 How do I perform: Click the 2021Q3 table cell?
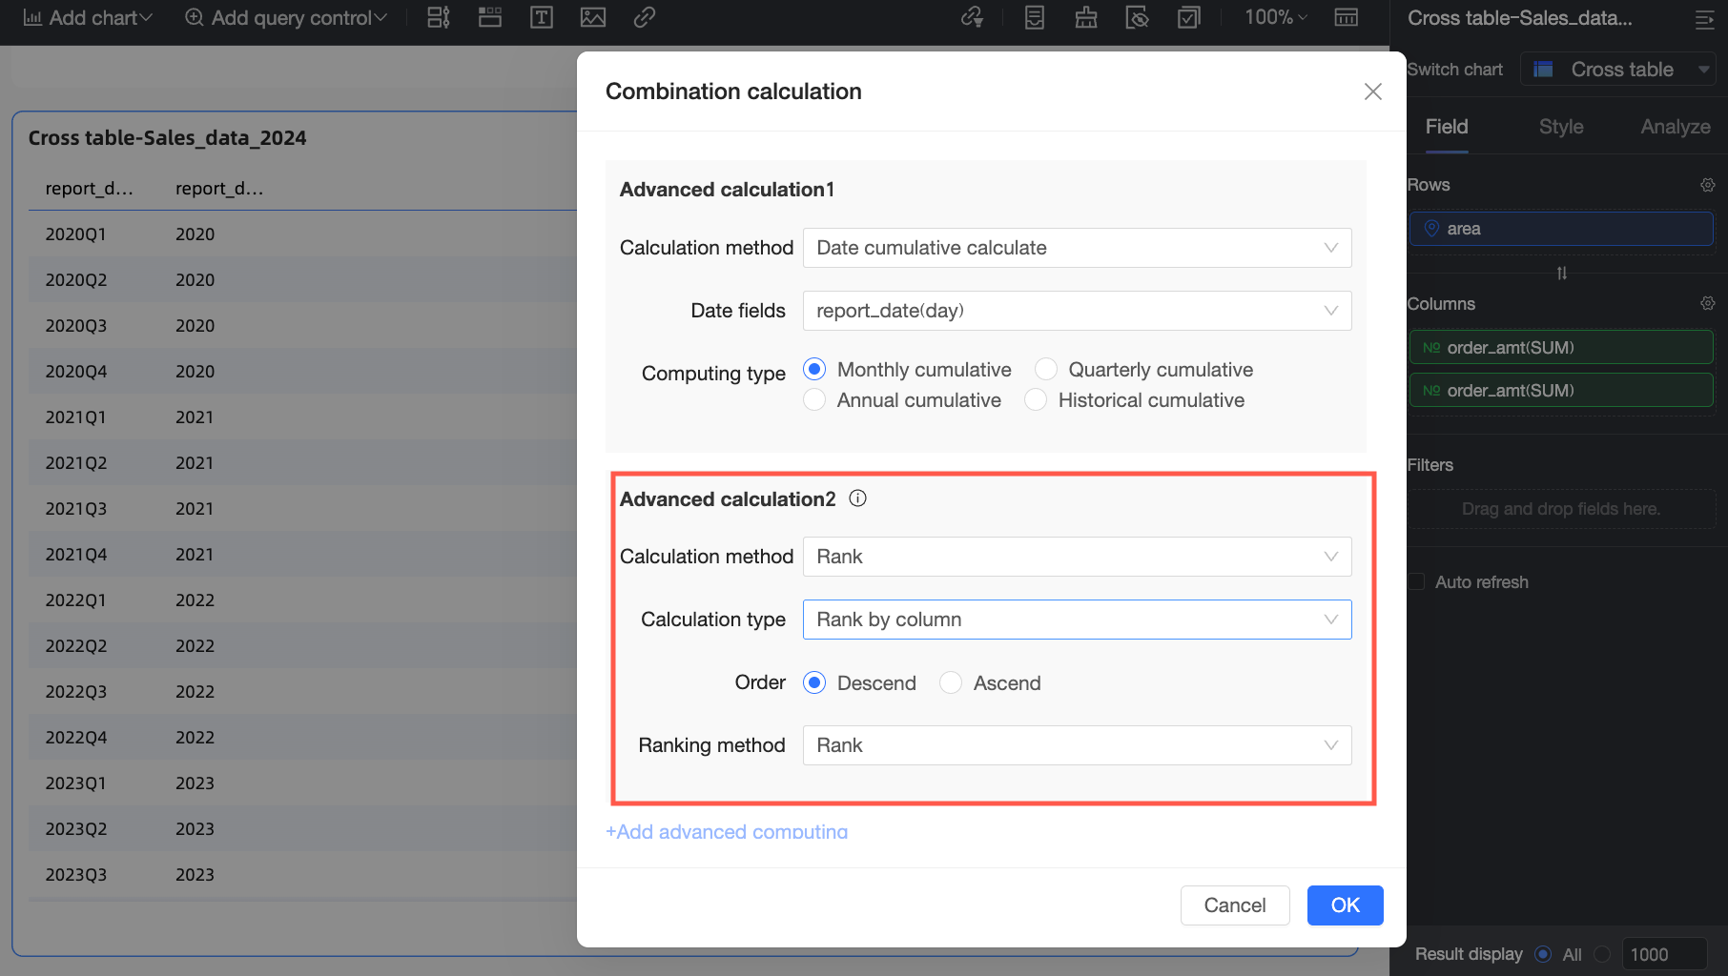[x=76, y=508]
